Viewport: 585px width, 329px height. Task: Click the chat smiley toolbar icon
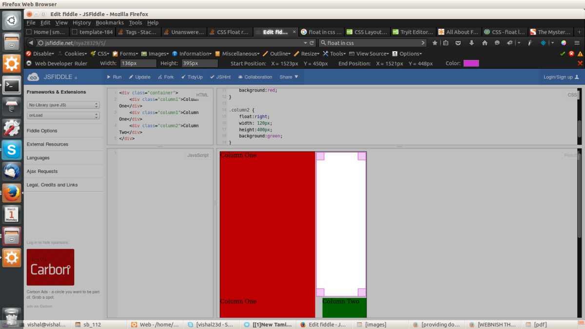(x=497, y=43)
